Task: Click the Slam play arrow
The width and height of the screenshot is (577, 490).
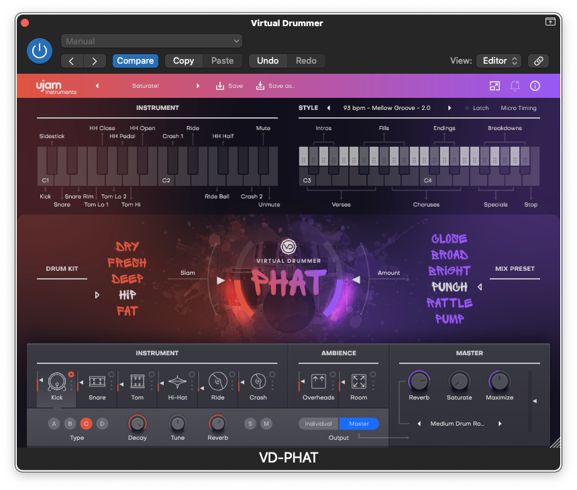Action: coord(221,280)
